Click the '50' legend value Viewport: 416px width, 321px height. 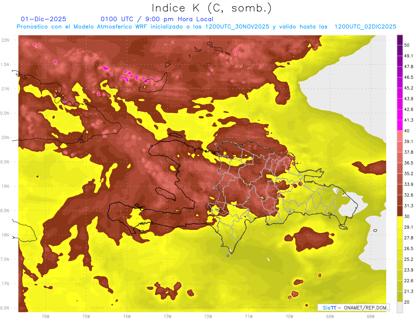click(x=407, y=45)
